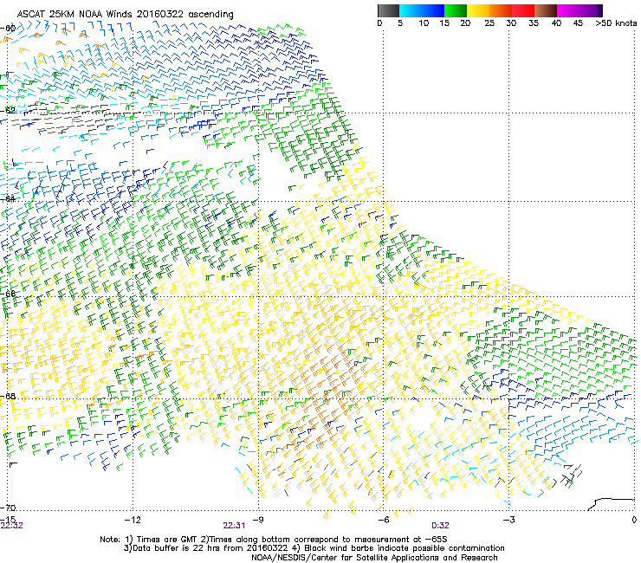This screenshot has width=641, height=563.
Task: Click the legend value '10'
Action: (424, 23)
